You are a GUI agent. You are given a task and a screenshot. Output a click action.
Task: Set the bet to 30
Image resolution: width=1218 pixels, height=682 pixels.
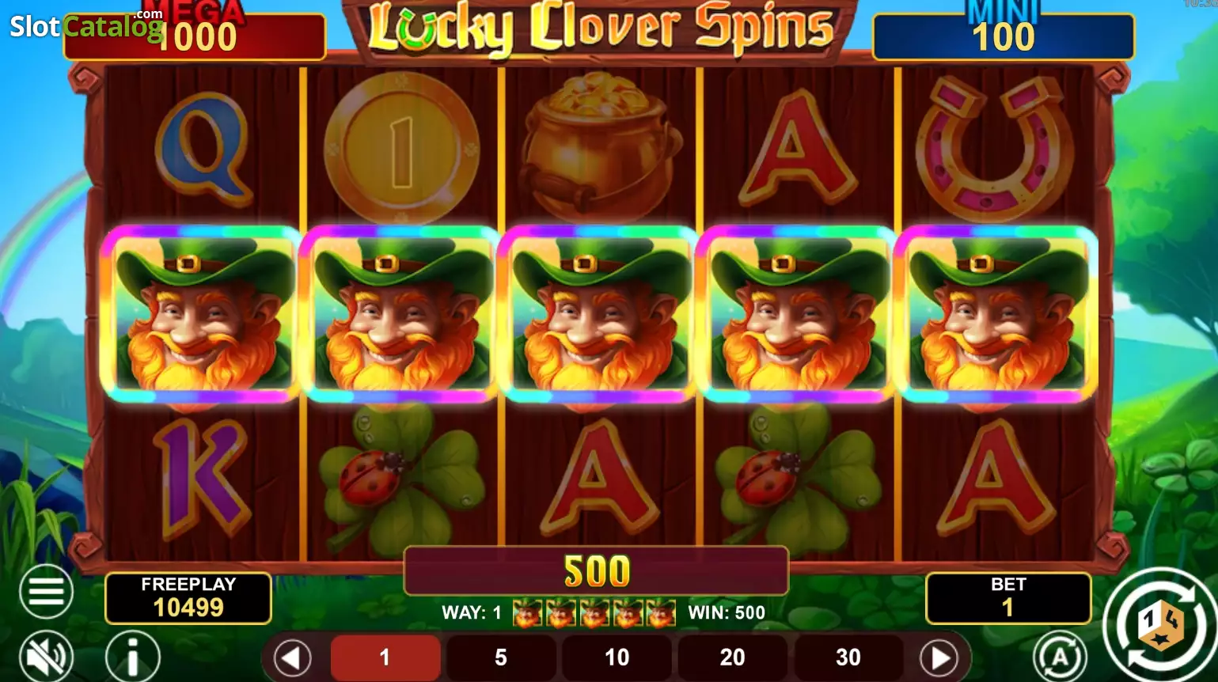[x=848, y=657]
